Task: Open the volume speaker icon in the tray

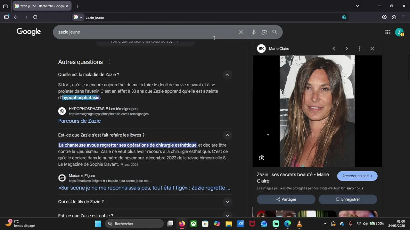Action: coord(365,224)
